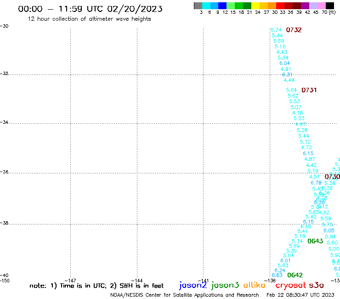340x299 pixels.
Task: Select the 4.43 wave height value
Action: 282,52
